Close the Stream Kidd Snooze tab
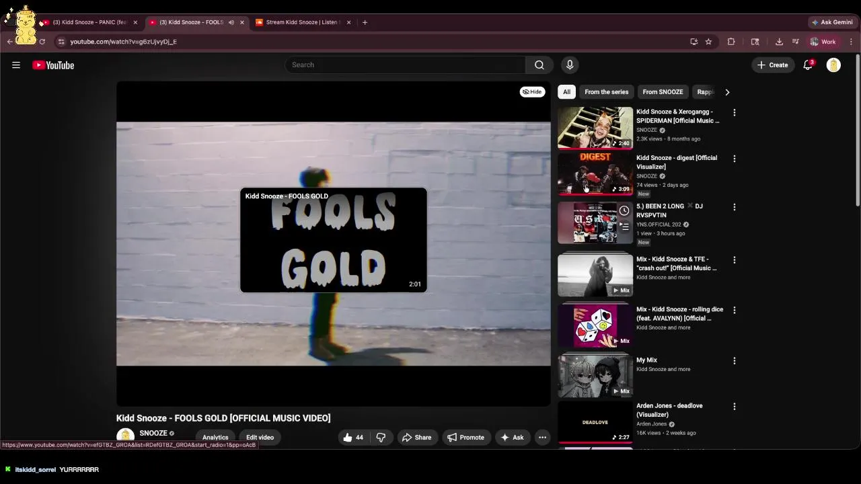 [x=348, y=22]
